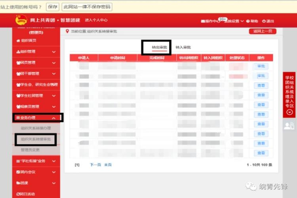Open the 系统设置 dropdown
Image resolution: width=297 pixels, height=198 pixels.
coord(234,21)
